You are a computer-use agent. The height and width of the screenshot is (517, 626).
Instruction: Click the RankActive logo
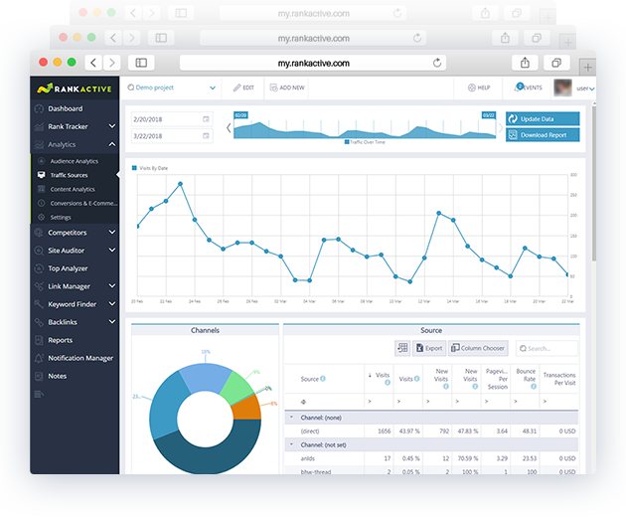[x=75, y=88]
